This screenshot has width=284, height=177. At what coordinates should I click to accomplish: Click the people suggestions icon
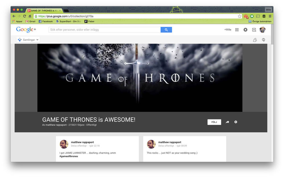coord(255,40)
